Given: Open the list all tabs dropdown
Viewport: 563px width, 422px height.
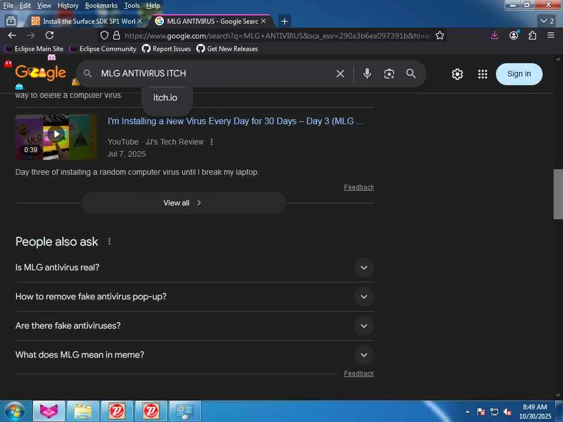Looking at the screenshot, I should [x=547, y=21].
